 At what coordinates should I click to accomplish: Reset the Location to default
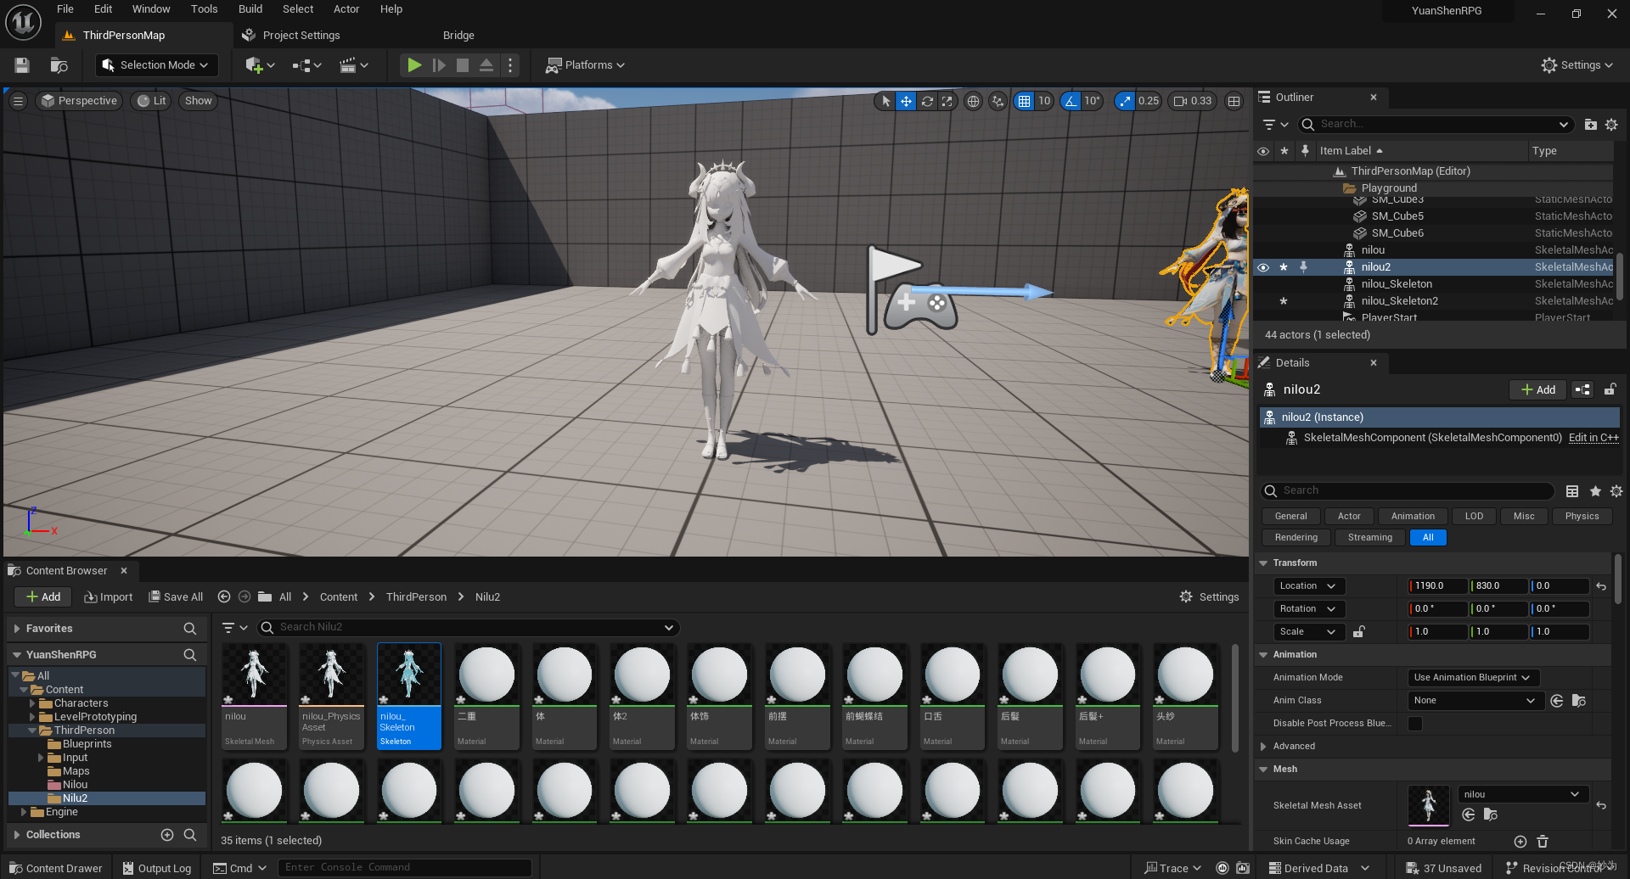[x=1601, y=586]
